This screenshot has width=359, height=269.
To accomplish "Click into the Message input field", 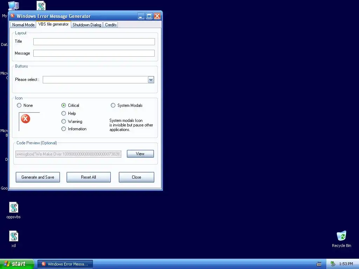I will (94, 53).
